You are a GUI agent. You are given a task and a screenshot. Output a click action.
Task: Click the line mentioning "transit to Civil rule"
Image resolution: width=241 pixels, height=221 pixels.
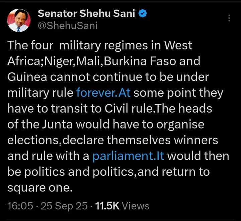pyautogui.click(x=105, y=109)
